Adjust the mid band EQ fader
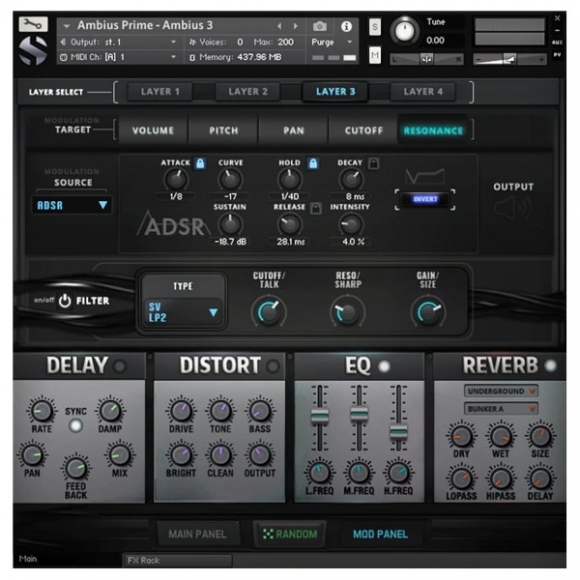 pos(359,414)
